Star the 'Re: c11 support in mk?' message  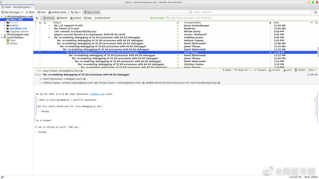pyautogui.click(x=40, y=26)
